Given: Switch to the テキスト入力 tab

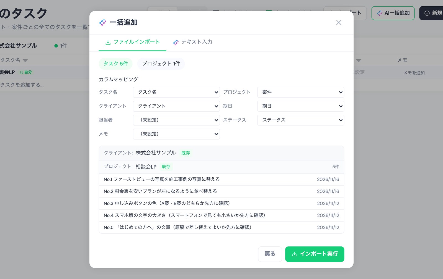Looking at the screenshot, I should click(192, 42).
